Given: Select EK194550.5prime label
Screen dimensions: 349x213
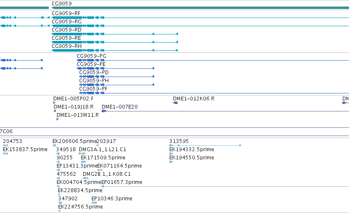Looking at the screenshot, I should point(192,158).
